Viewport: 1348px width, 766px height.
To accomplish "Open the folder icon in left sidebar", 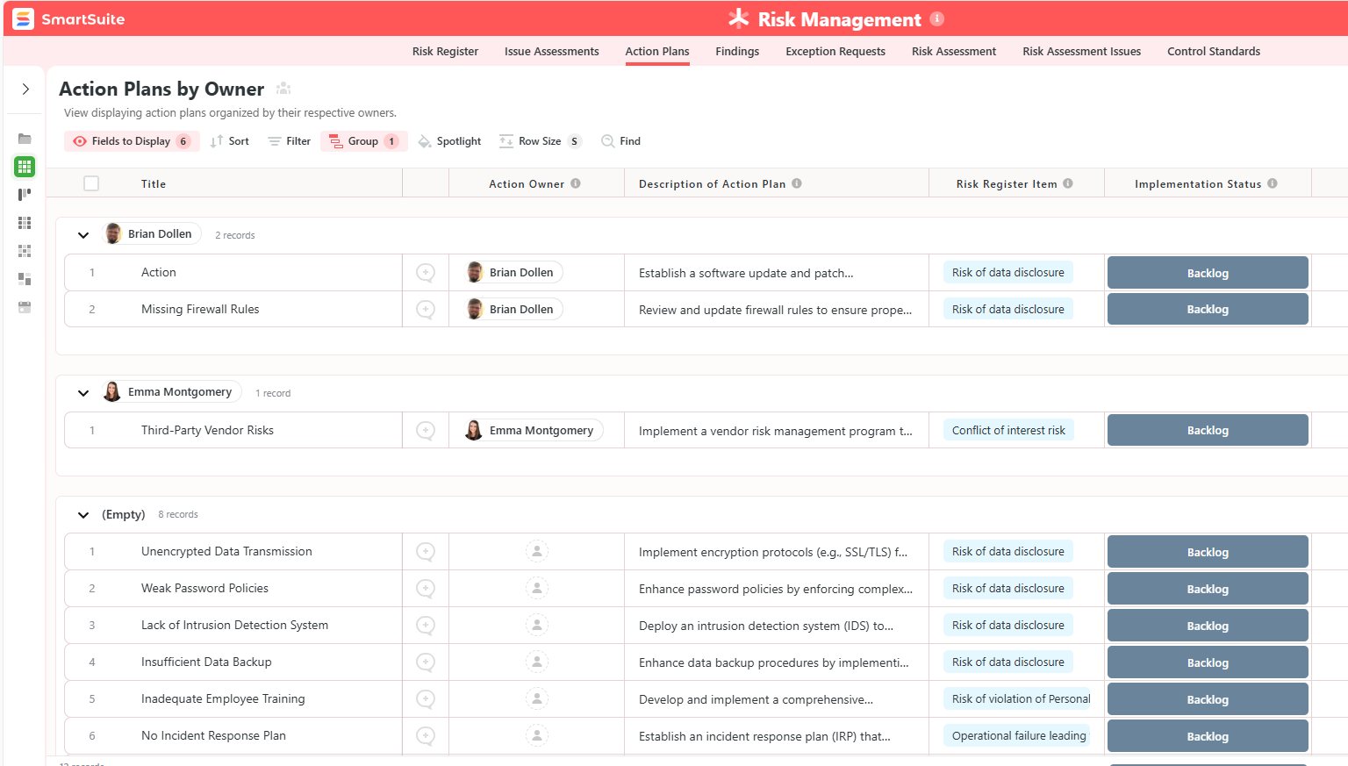I will click(25, 139).
